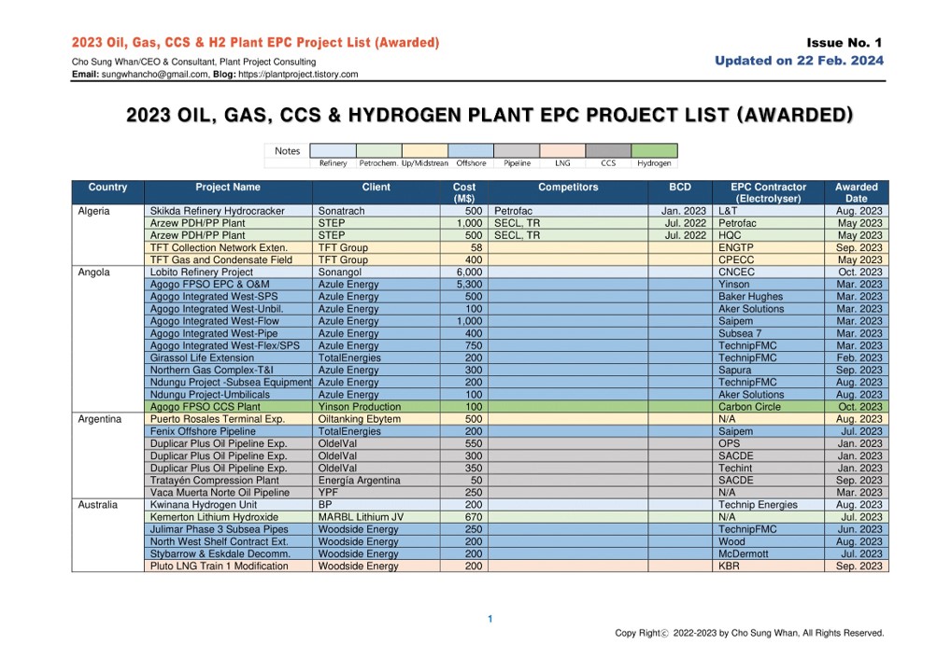
Task: Click the Updated on 22 Feb. 2024 text
Action: (799, 61)
